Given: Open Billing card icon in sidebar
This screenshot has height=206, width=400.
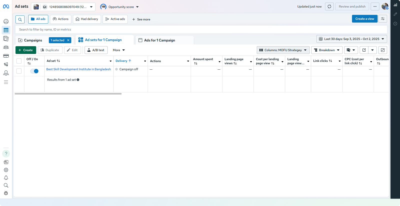Looking at the screenshot, I should click(6, 56).
